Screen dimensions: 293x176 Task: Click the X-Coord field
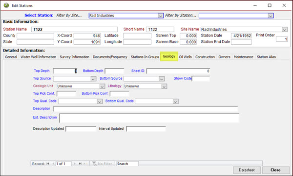pos(87,35)
